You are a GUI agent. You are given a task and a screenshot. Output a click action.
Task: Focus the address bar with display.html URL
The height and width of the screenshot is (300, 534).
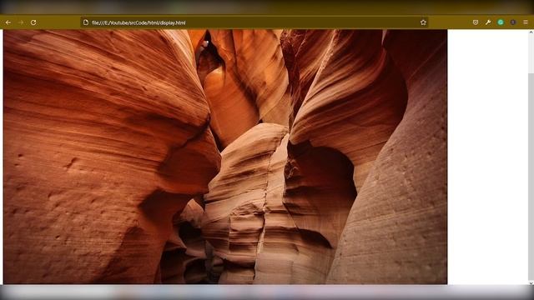[254, 22]
